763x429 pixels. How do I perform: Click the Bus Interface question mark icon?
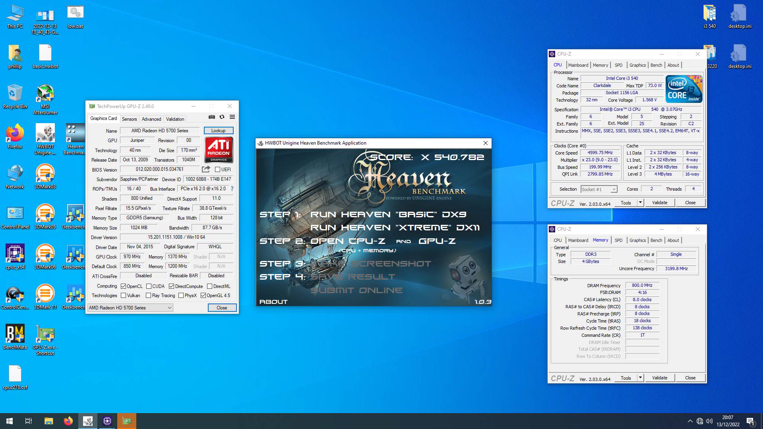(x=232, y=189)
